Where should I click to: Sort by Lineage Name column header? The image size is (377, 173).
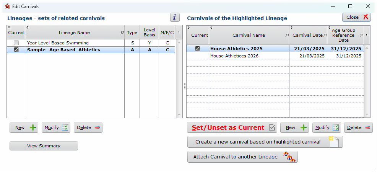pyautogui.click(x=74, y=33)
